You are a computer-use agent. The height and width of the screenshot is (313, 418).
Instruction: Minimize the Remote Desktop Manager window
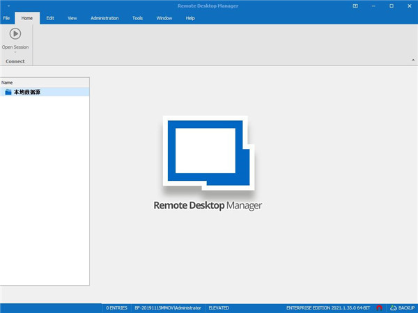373,6
